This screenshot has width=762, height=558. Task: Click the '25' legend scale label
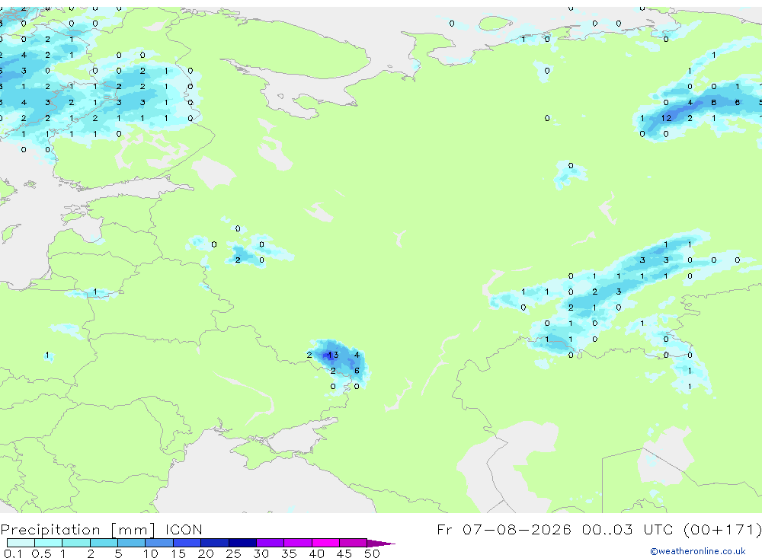pos(234,553)
